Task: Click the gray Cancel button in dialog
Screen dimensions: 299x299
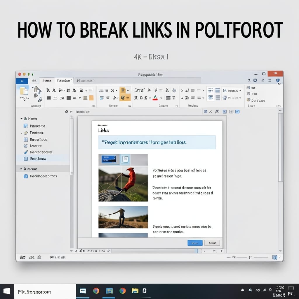Action: pyautogui.click(x=212, y=243)
